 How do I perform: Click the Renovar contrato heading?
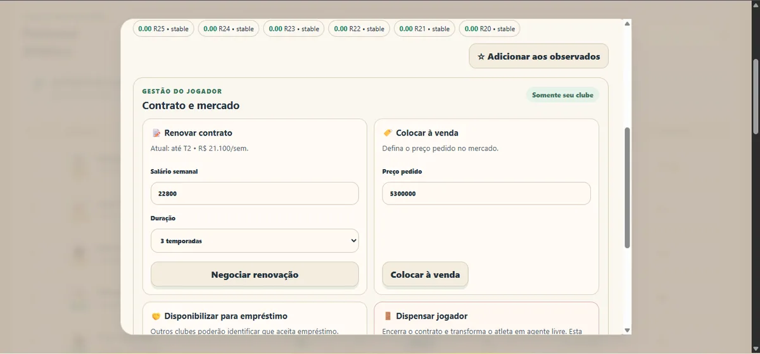coord(198,133)
